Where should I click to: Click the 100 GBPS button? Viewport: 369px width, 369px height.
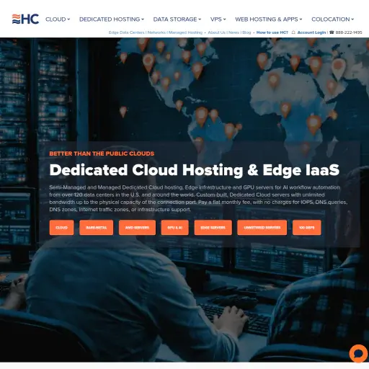307,227
